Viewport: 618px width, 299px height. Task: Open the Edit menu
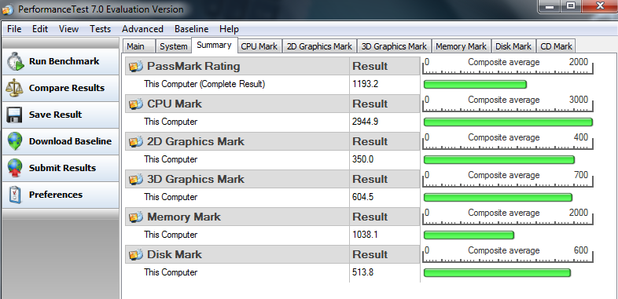click(x=40, y=29)
